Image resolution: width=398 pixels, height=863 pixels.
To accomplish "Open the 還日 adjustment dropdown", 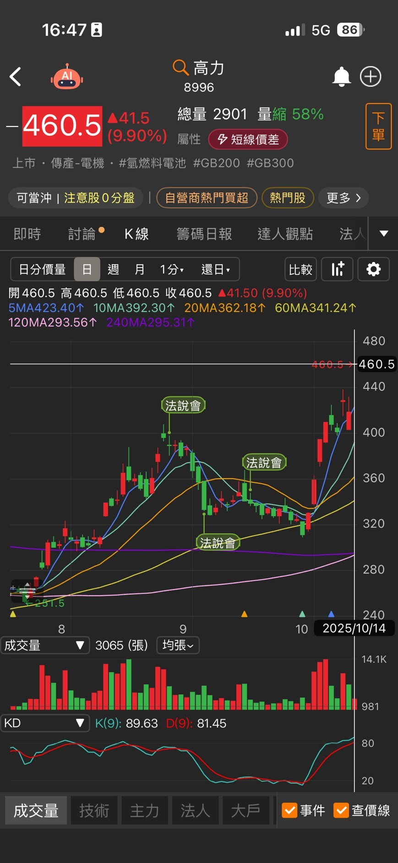I will pyautogui.click(x=216, y=269).
